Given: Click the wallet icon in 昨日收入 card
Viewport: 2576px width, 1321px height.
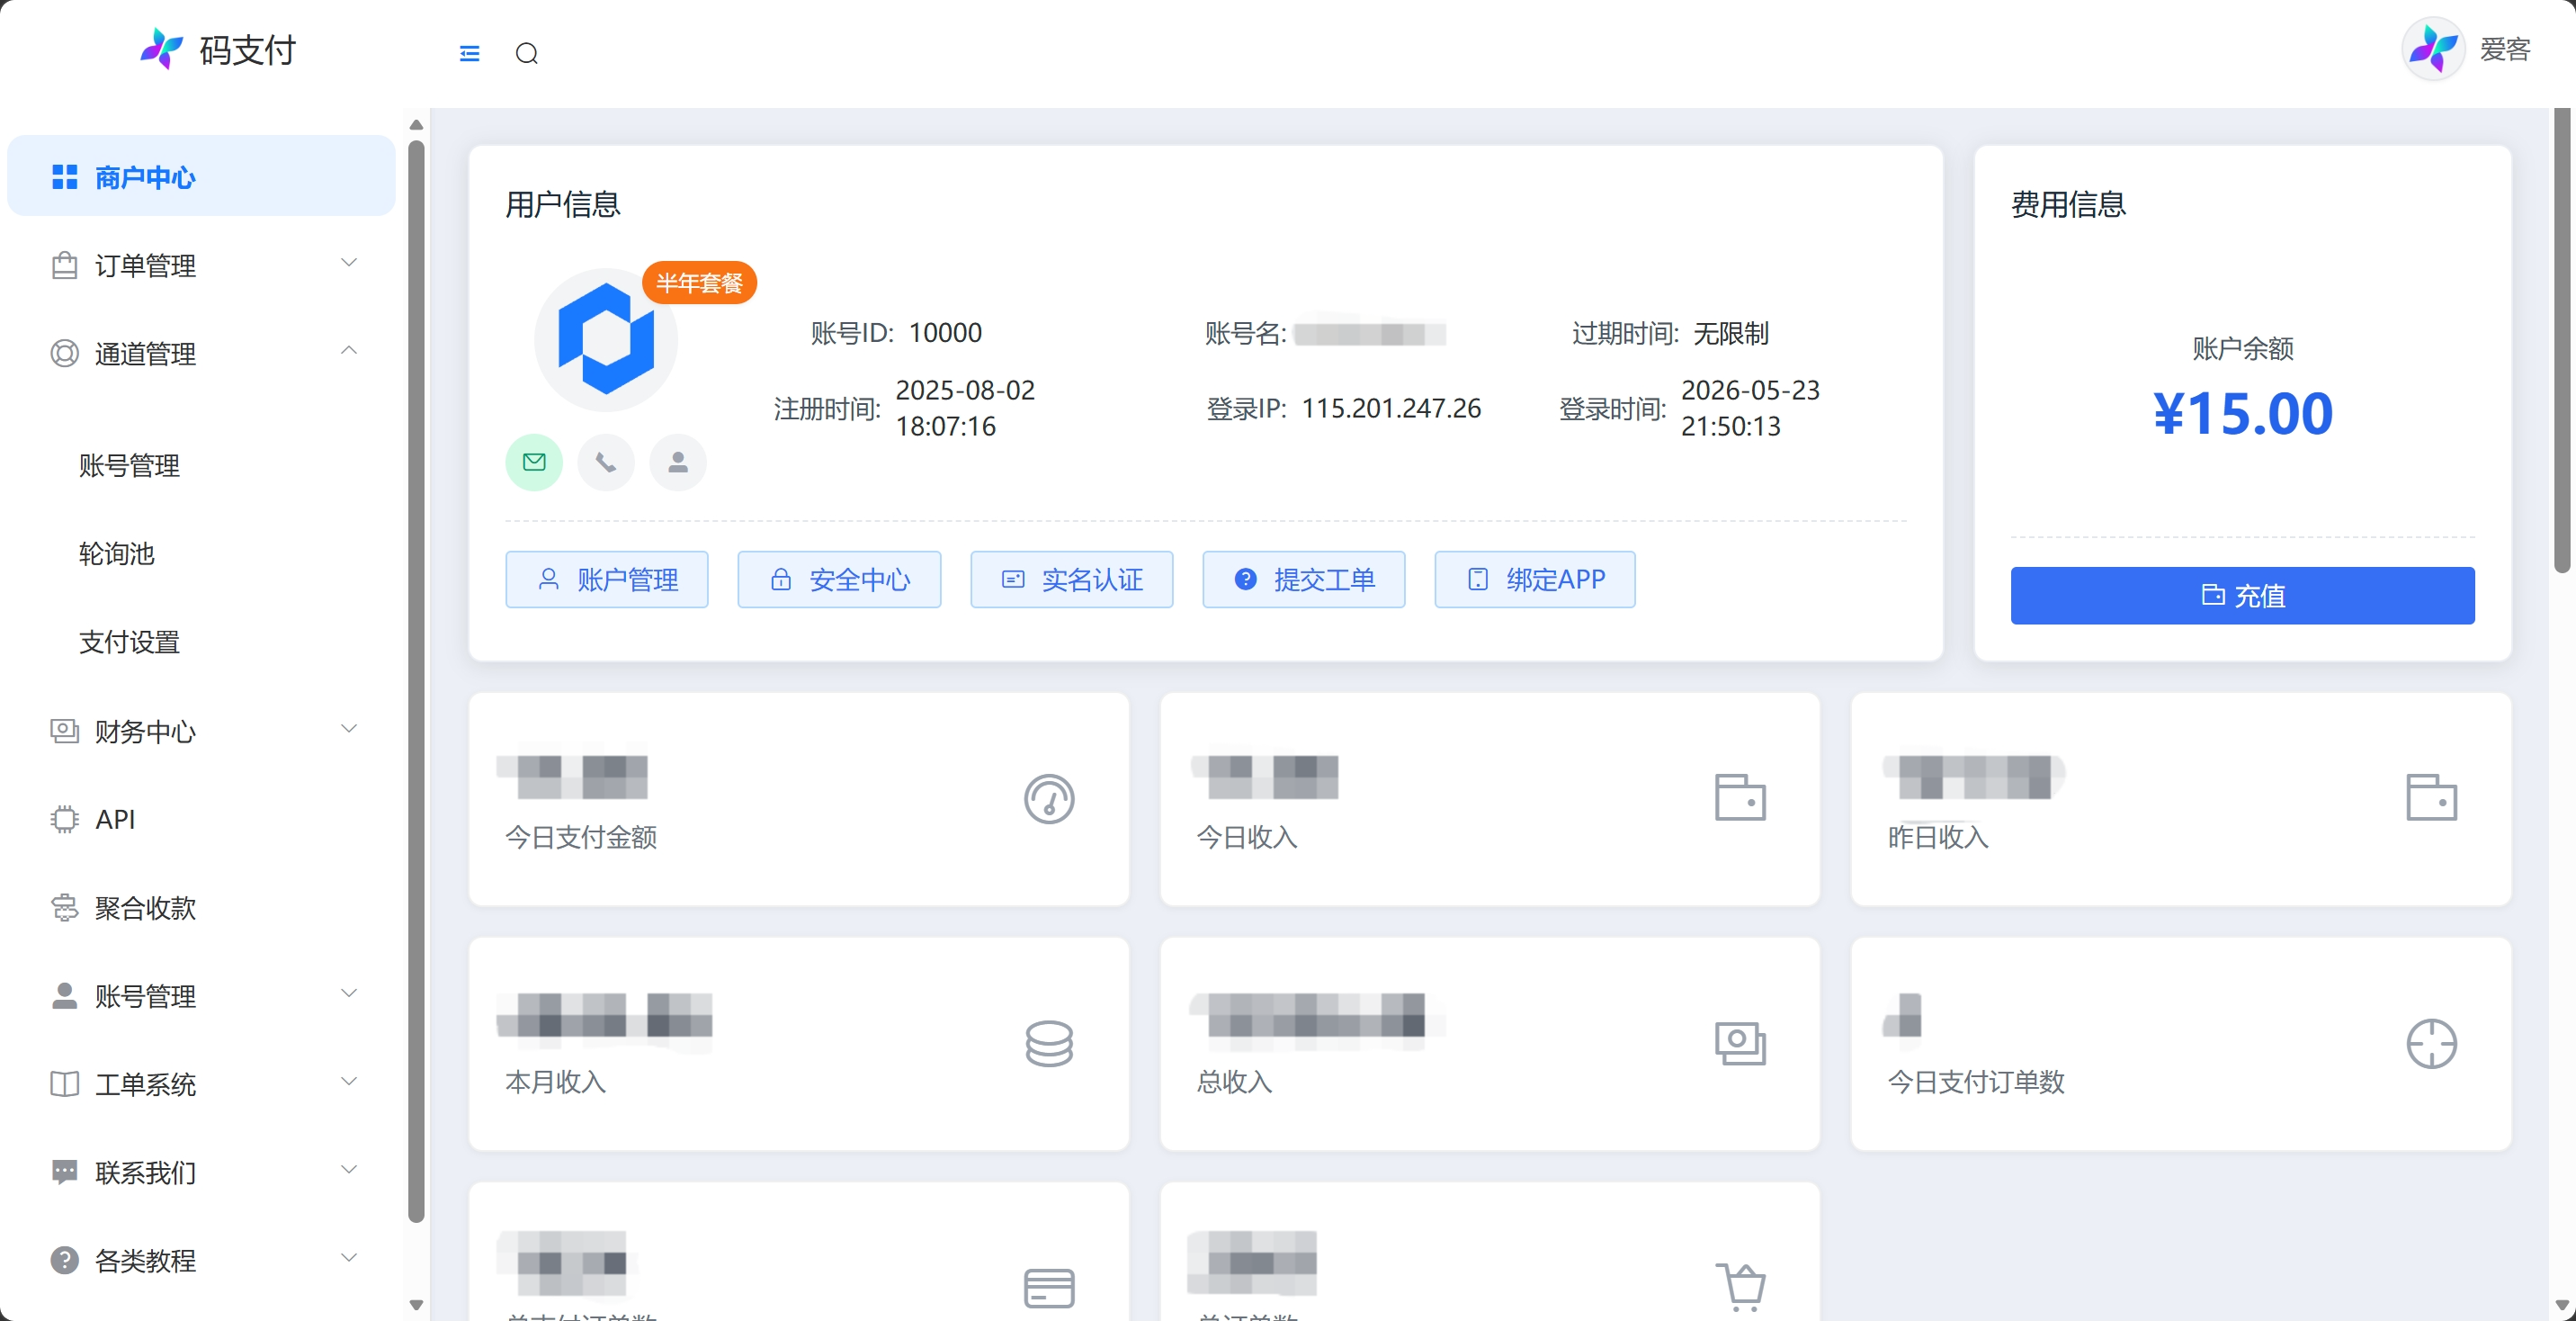Looking at the screenshot, I should coord(2431,797).
